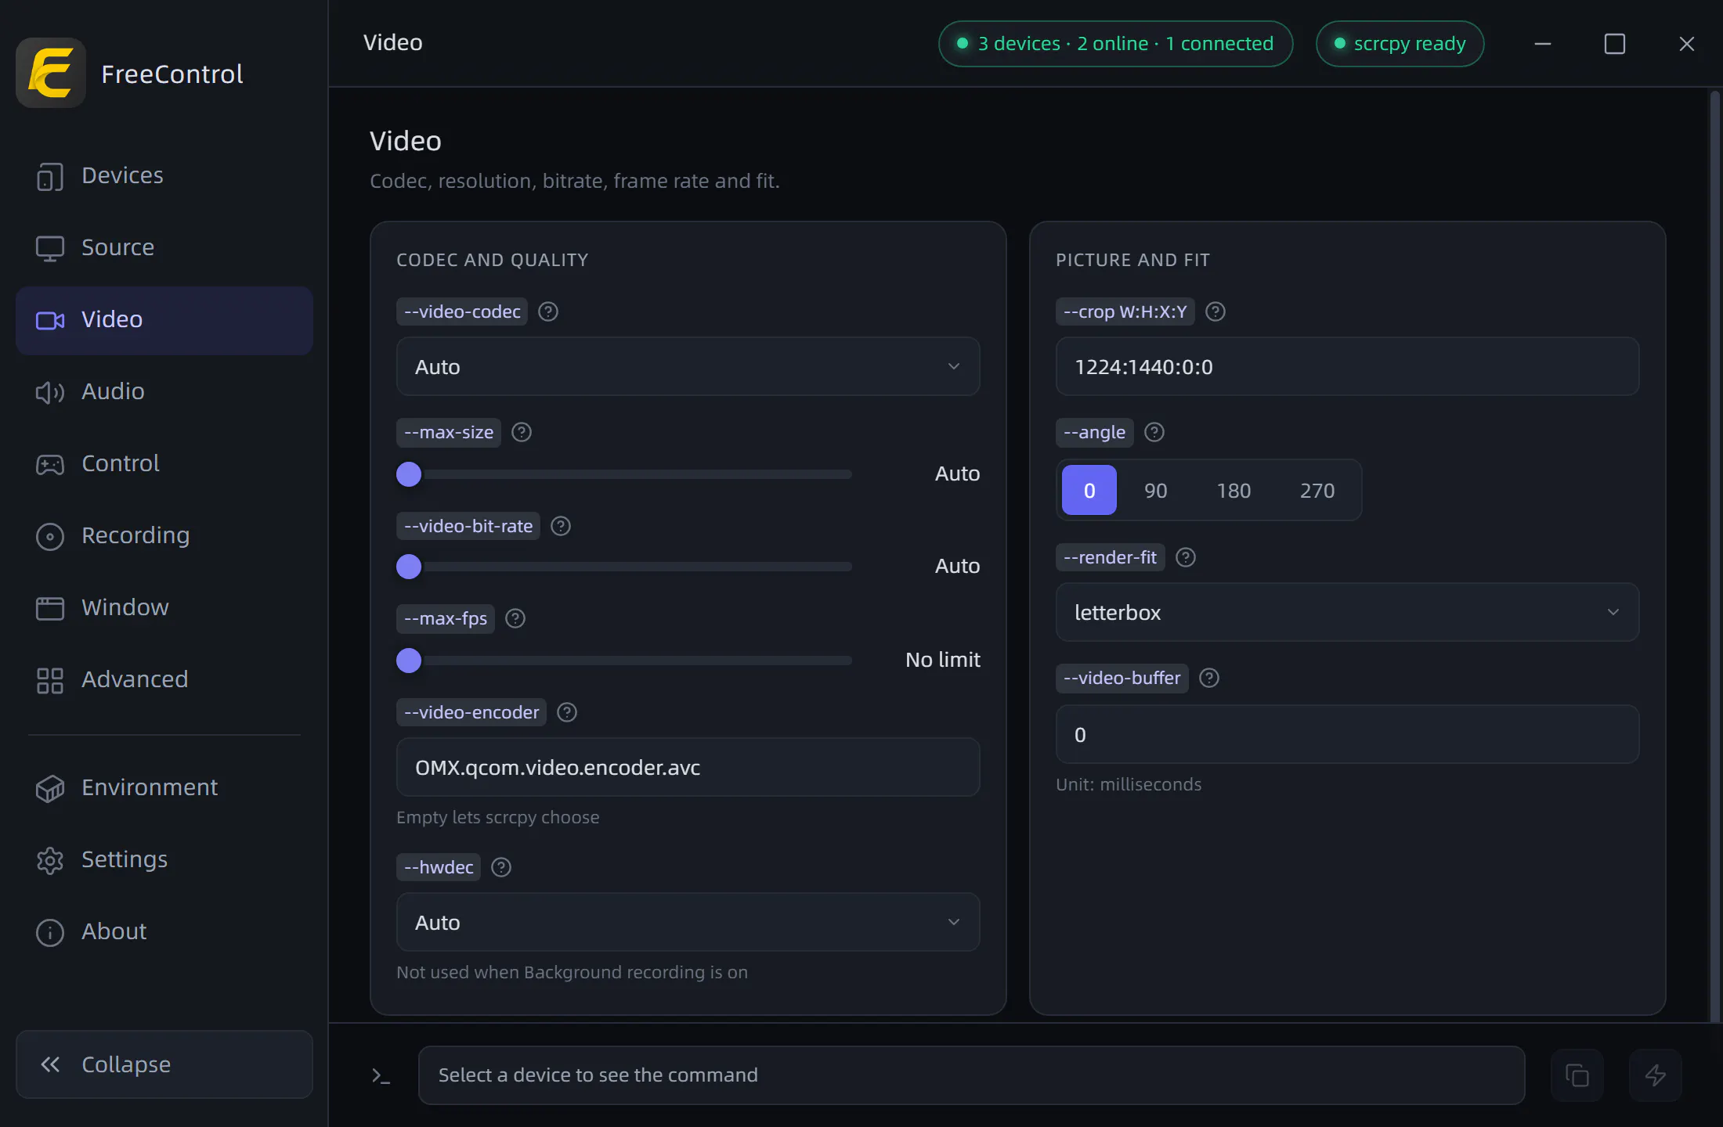Click help icon next to --video-bit-rate
Image resolution: width=1723 pixels, height=1127 pixels.
coord(561,526)
